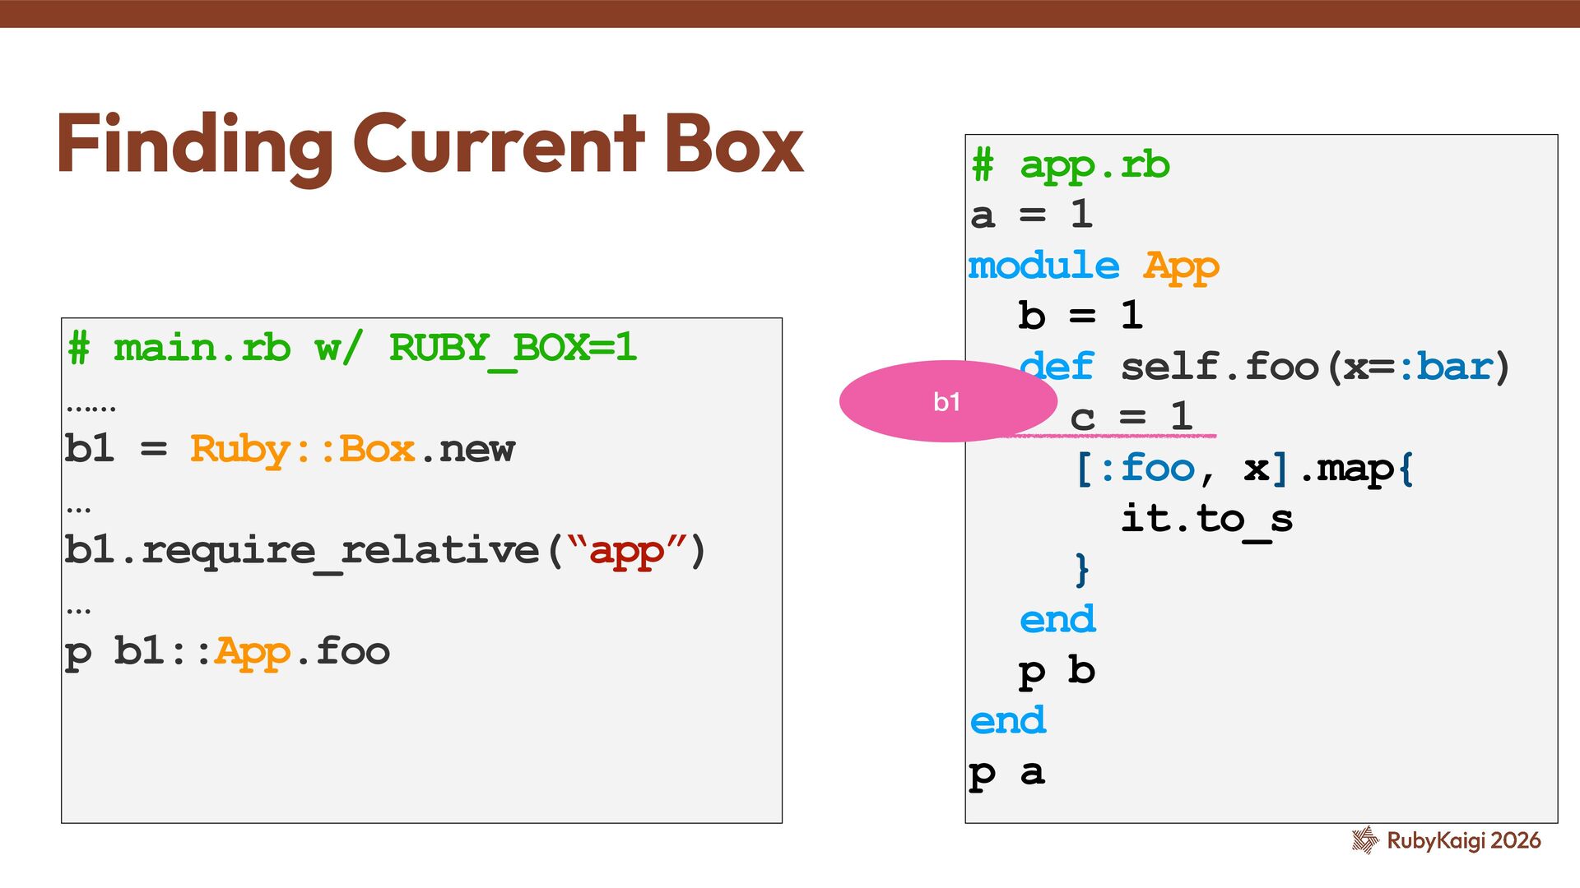Click the '# app.rb' comment line

(x=1070, y=165)
